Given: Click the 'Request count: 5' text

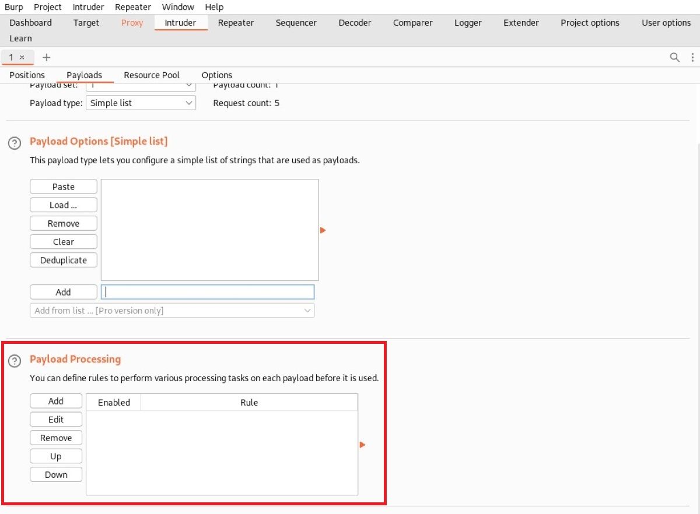Looking at the screenshot, I should (x=246, y=103).
